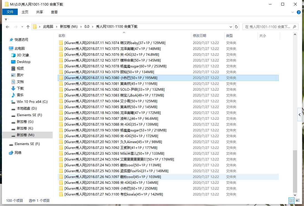Open Elements SE (F:) under 此电脑
The width and height of the screenshot is (304, 206).
coord(29,115)
